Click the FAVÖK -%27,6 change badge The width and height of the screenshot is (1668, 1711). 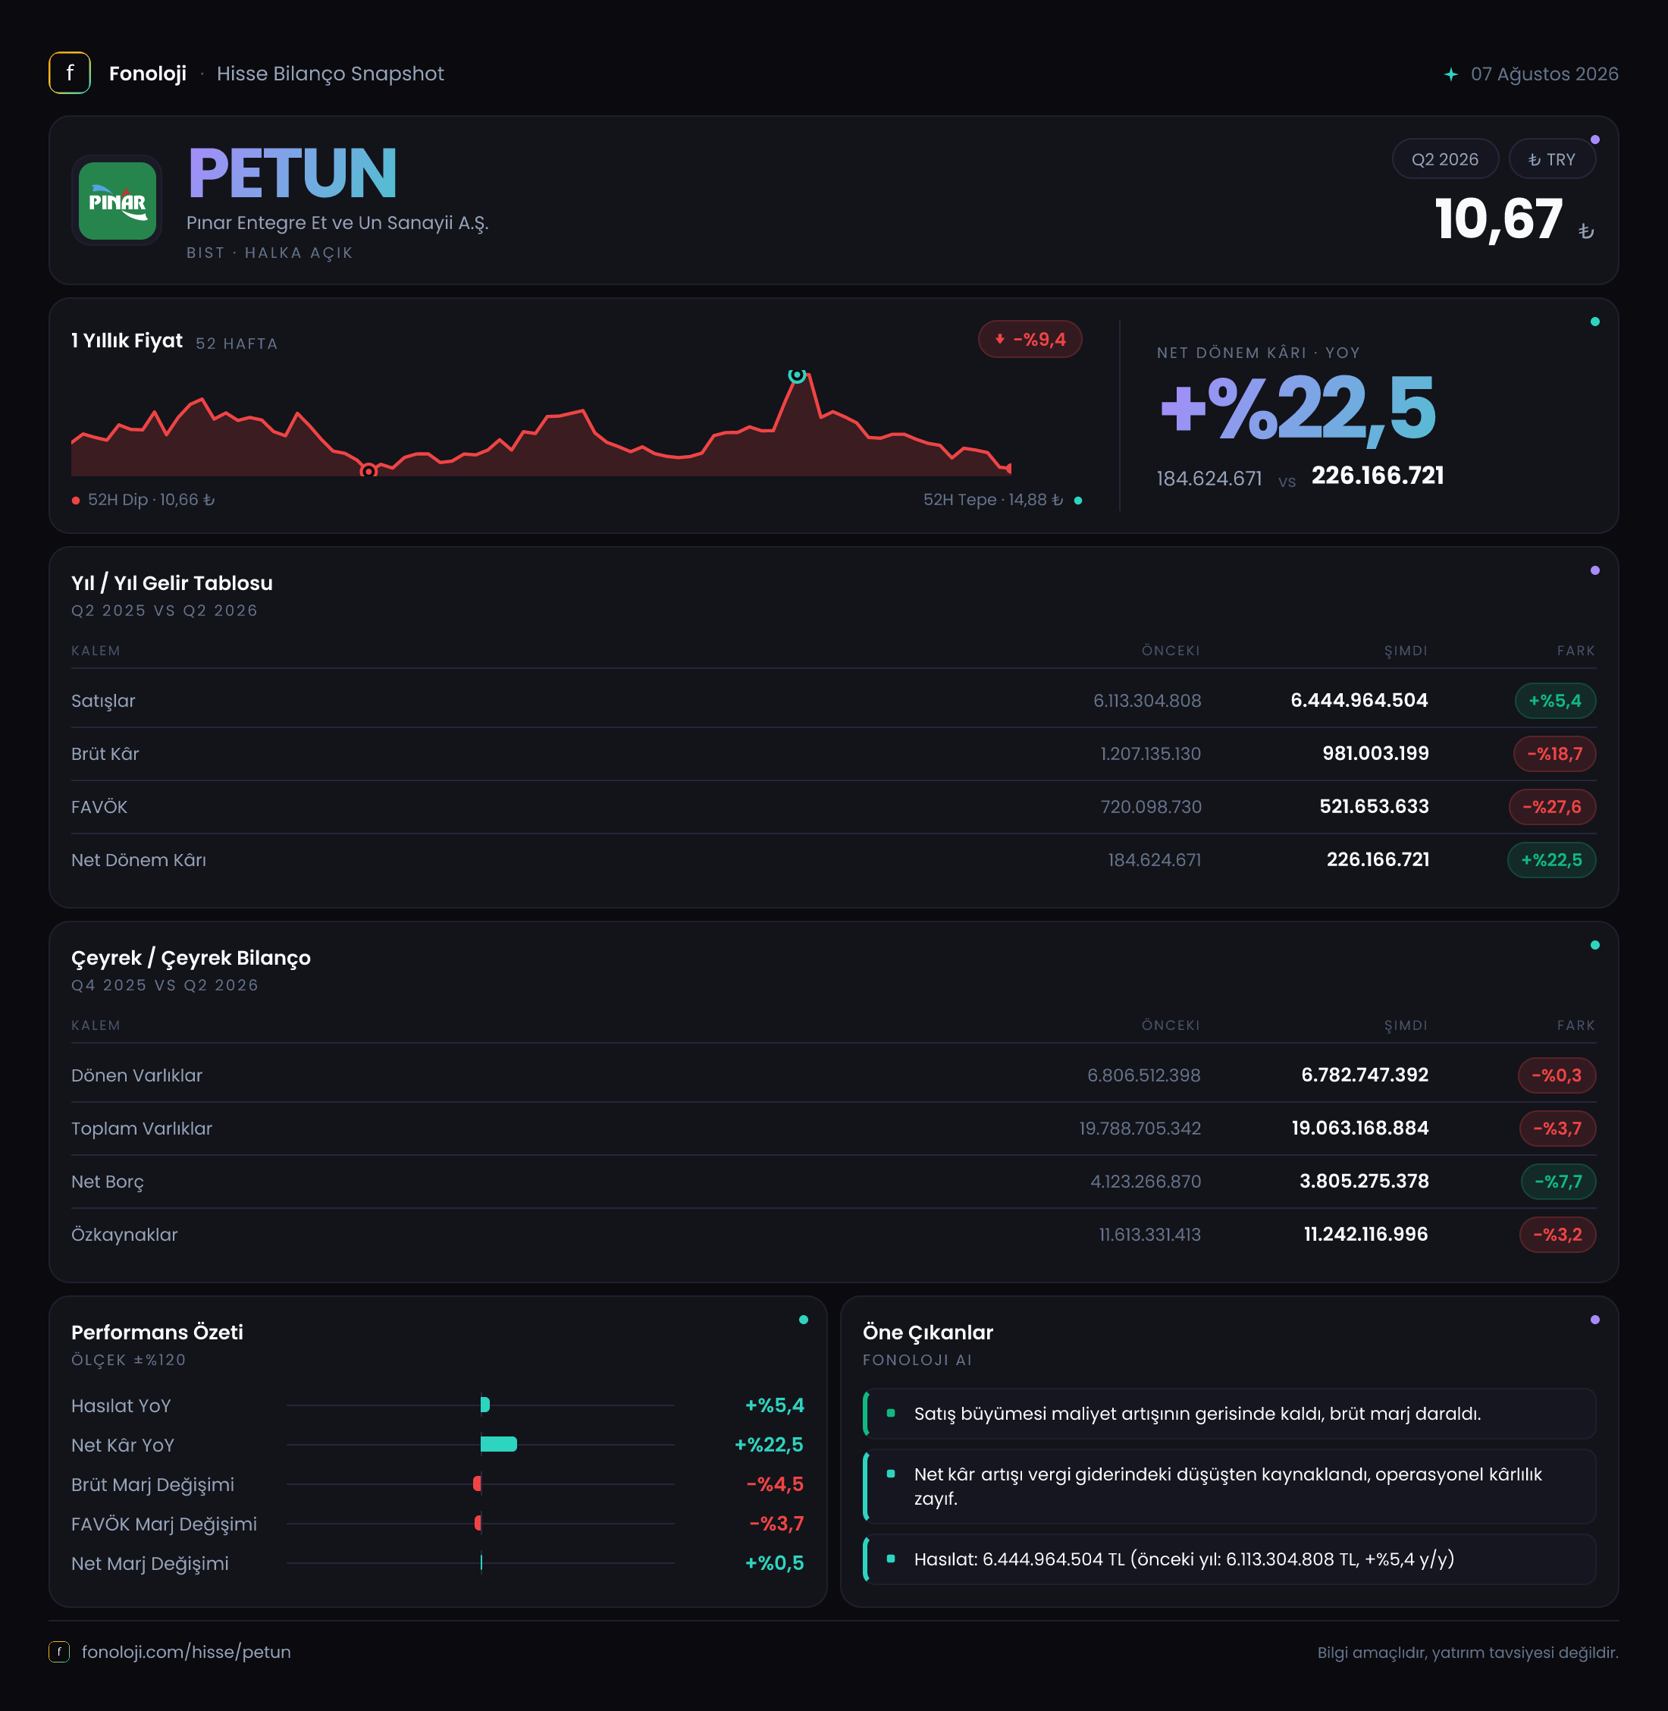(1551, 806)
